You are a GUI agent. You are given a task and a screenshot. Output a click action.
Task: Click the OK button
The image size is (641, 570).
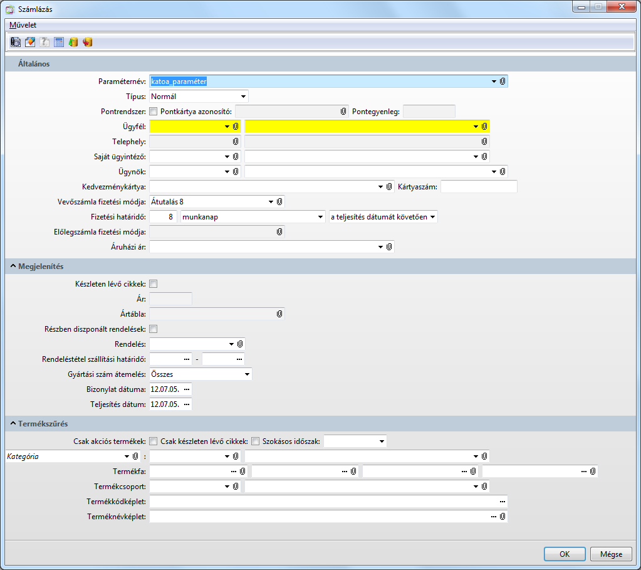[x=565, y=554]
